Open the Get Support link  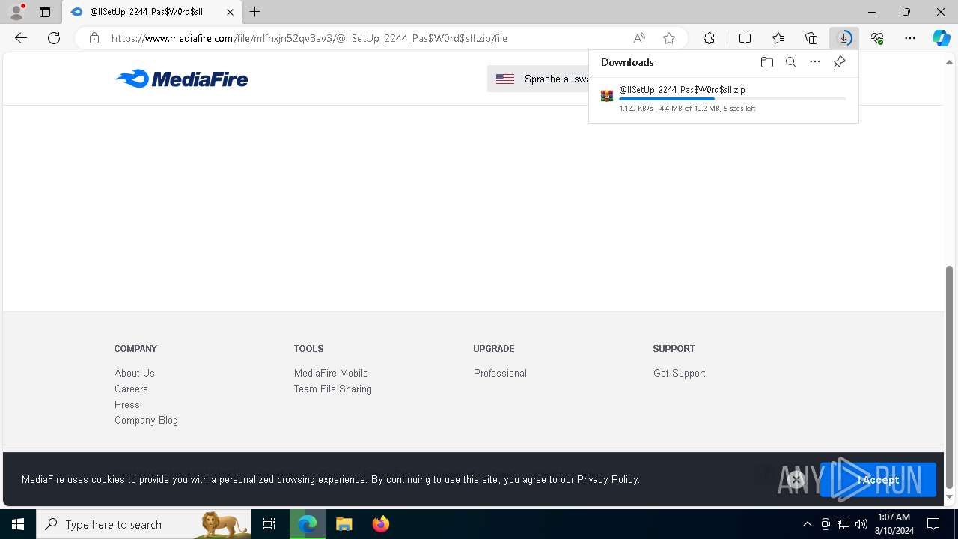(680, 373)
